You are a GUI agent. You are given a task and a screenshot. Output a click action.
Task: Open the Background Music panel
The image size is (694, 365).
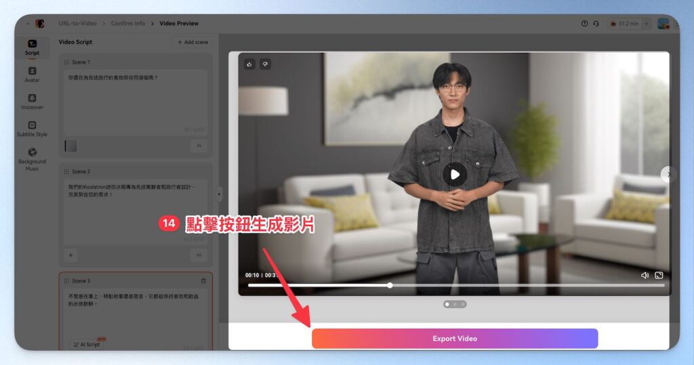point(32,159)
